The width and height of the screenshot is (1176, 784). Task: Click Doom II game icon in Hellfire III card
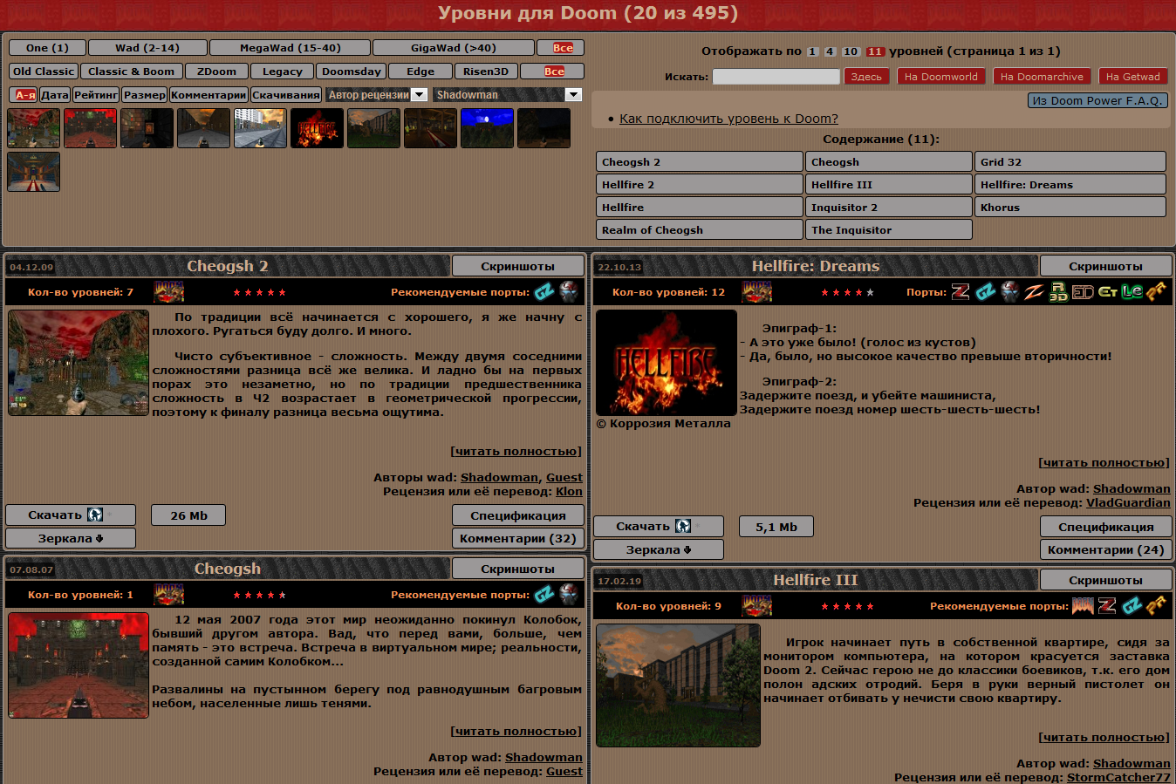tap(757, 605)
